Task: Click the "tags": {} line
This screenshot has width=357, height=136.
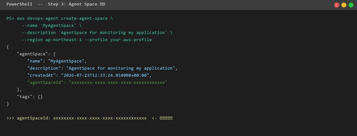Action: pyautogui.click(x=30, y=97)
